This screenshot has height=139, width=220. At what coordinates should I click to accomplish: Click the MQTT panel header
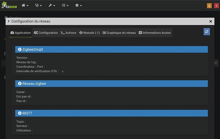pos(112,113)
